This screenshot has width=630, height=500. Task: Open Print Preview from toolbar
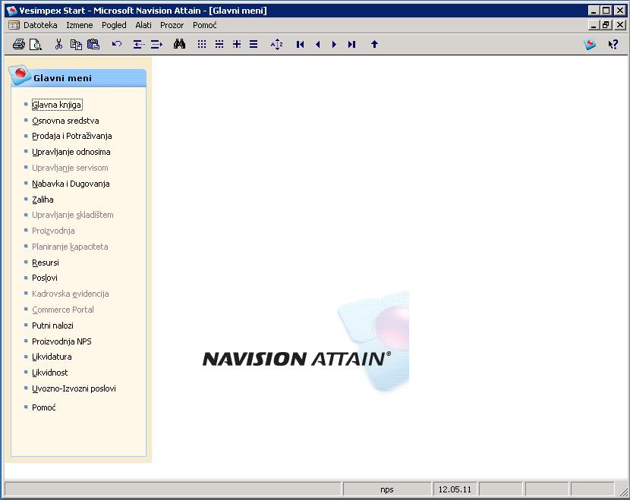pyautogui.click(x=36, y=44)
